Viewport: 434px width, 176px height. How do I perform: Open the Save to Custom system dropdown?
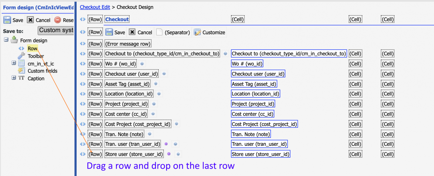(56, 30)
